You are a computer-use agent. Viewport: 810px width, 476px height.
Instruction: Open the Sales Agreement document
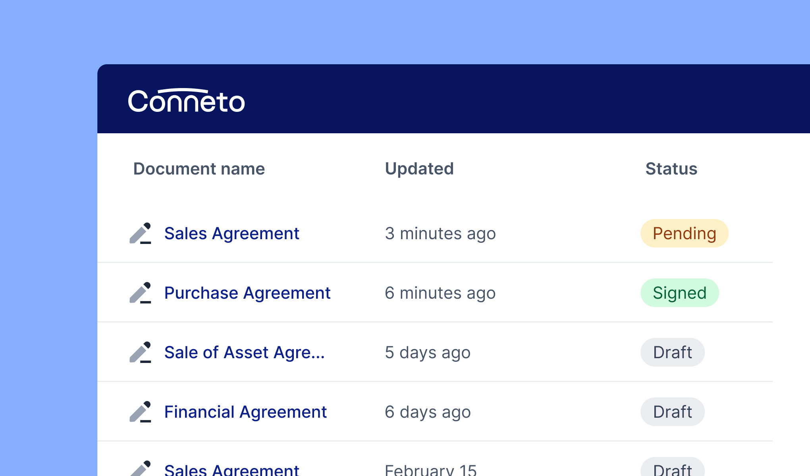click(232, 234)
